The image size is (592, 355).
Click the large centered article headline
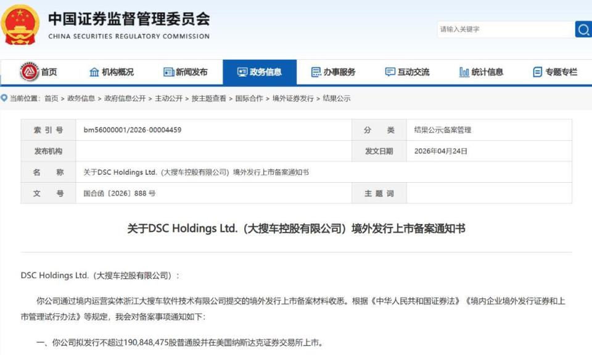(296, 228)
